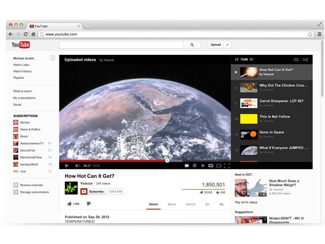
Task: Skip to next playlist video icon
Action: pyautogui.click(x=251, y=59)
